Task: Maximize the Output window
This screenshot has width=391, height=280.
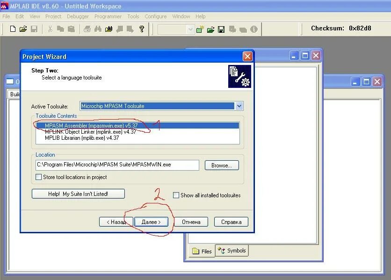Action: [366, 81]
